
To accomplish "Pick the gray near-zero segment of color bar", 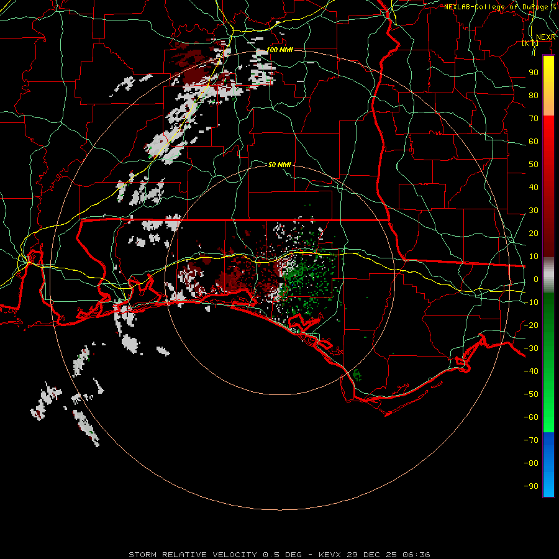I will point(548,275).
